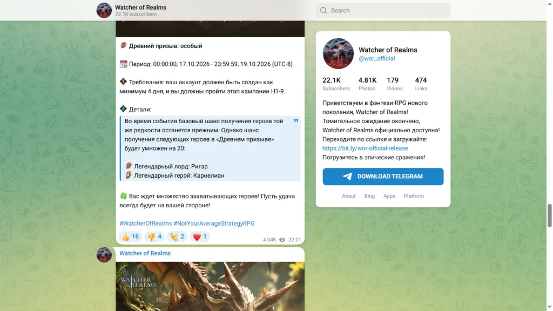Image resolution: width=553 pixels, height=311 pixels.
Task: Open the 474 Links counter
Action: 421,84
